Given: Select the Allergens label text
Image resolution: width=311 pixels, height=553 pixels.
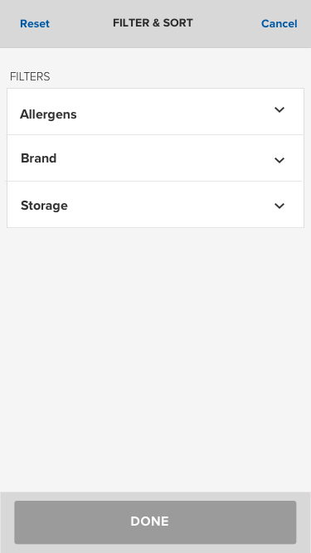Looking at the screenshot, I should 48,114.
